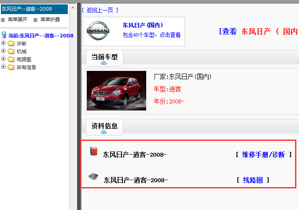299x210 pixels.
Task: Select the 电路图 tree label
Action: [x=24, y=59]
